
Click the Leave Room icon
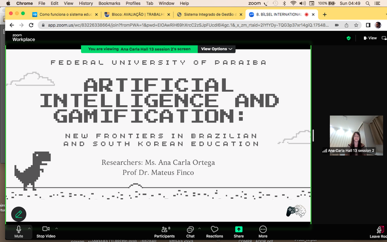[379, 230]
